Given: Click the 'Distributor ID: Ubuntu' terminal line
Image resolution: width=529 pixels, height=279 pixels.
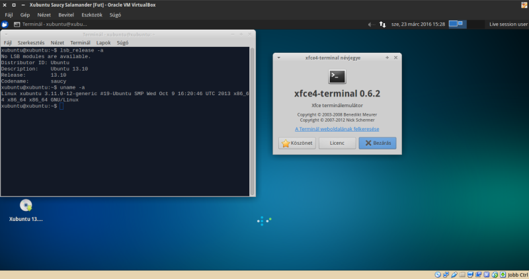Looking at the screenshot, I should tap(35, 63).
